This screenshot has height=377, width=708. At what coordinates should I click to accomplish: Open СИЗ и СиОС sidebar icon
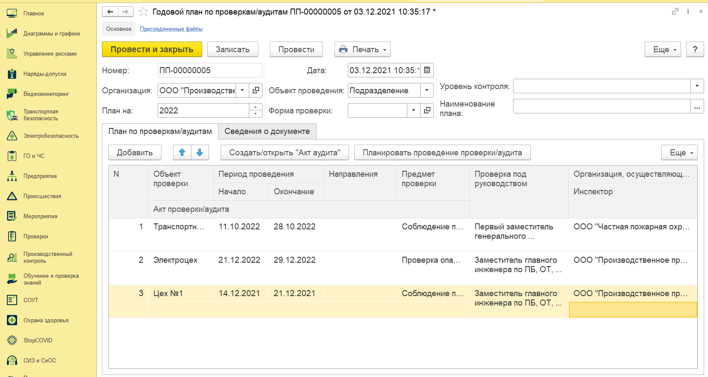[x=12, y=360]
